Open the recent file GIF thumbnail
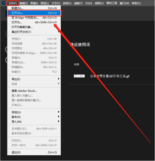Screen dimensions: 155x161 pos(79,76)
